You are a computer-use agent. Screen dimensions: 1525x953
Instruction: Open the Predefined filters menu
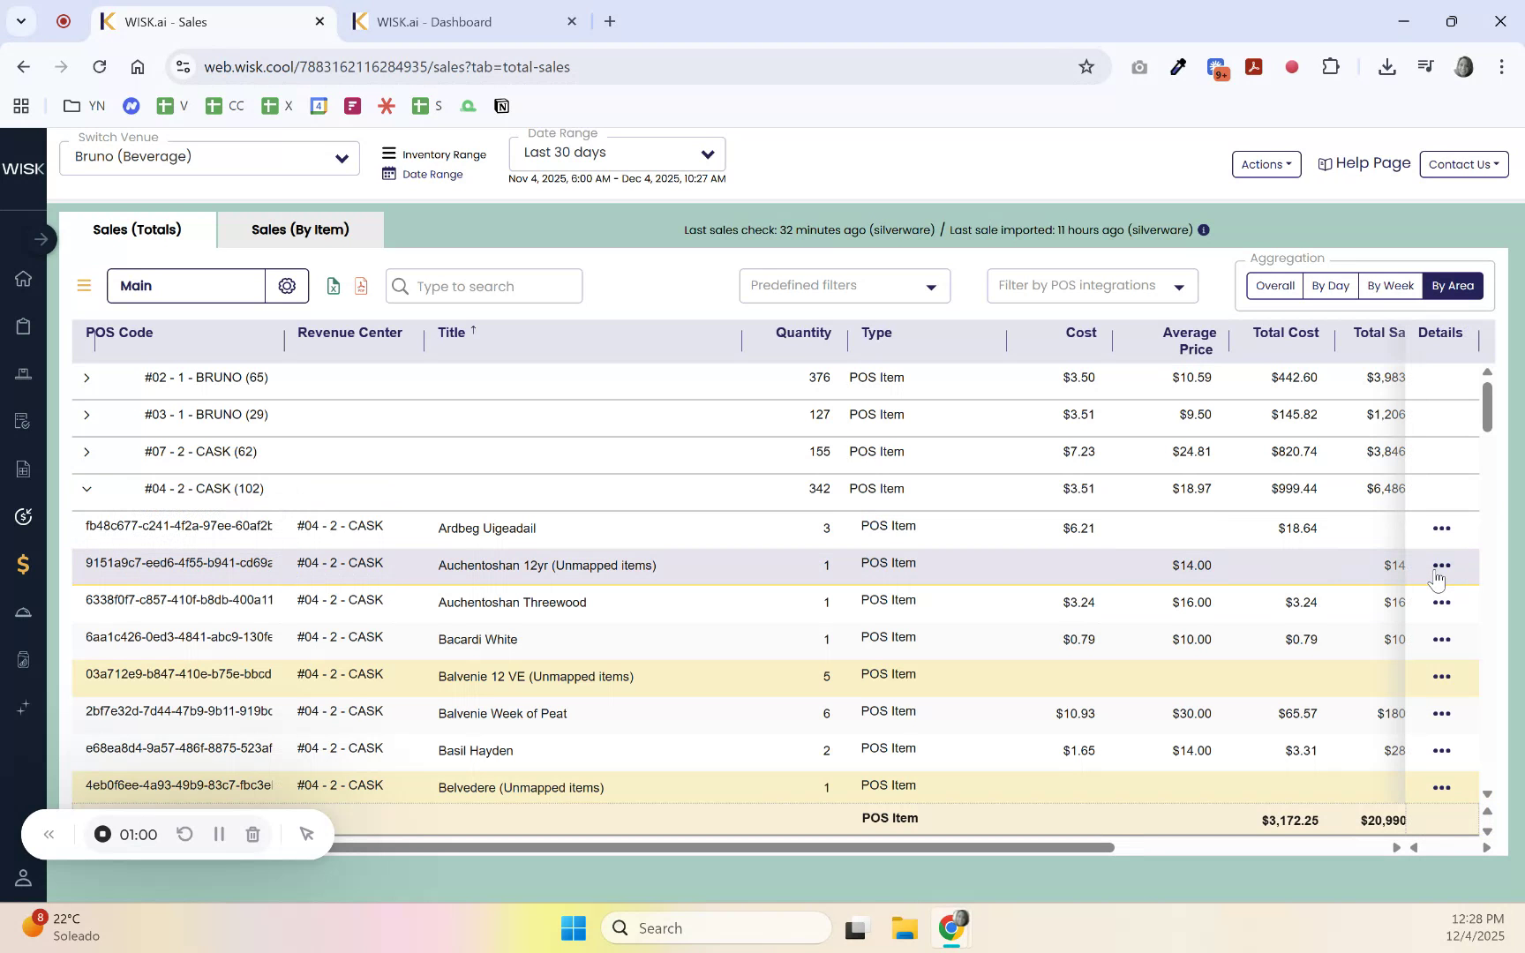[843, 285]
